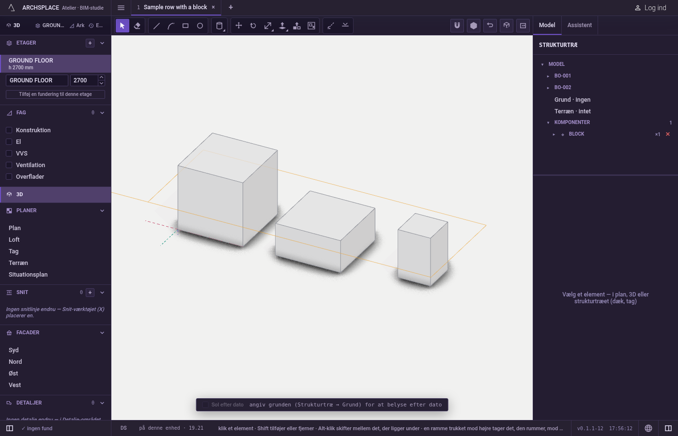Switch to the Assistent tab
The image size is (678, 436).
(580, 25)
